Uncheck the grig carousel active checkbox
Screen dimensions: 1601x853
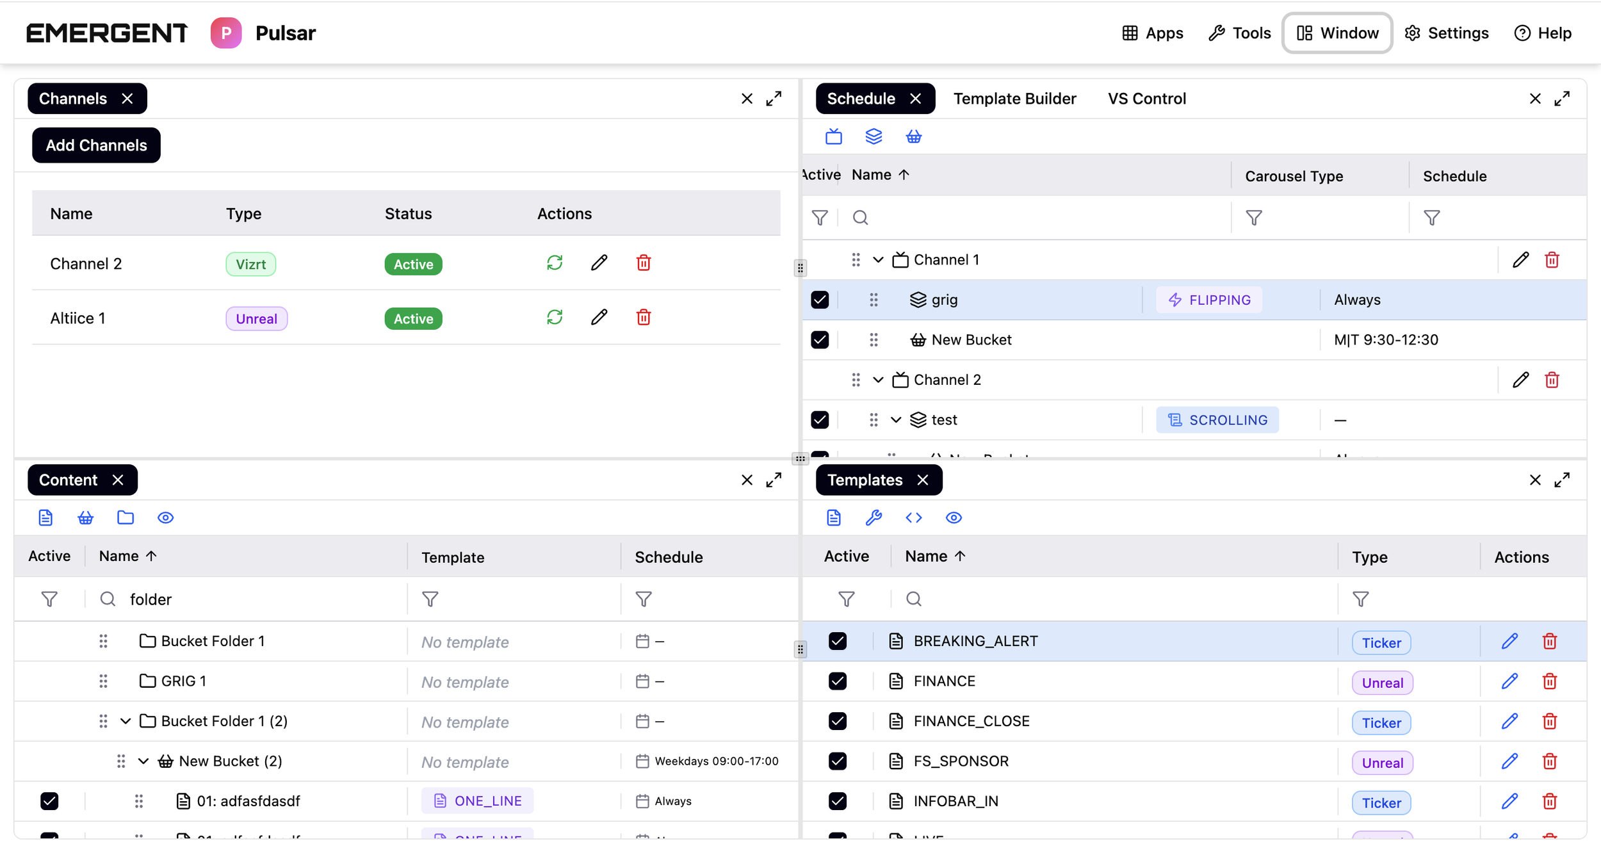pos(820,300)
